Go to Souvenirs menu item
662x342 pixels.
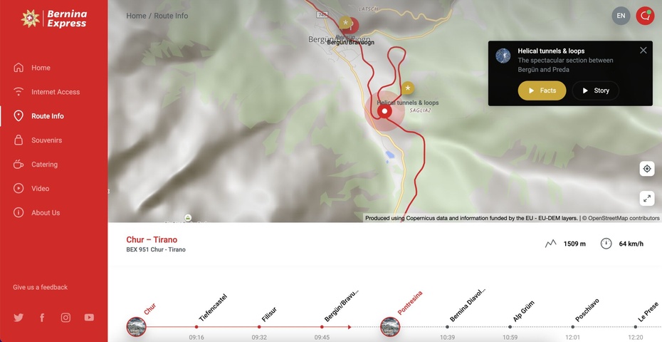pos(46,140)
